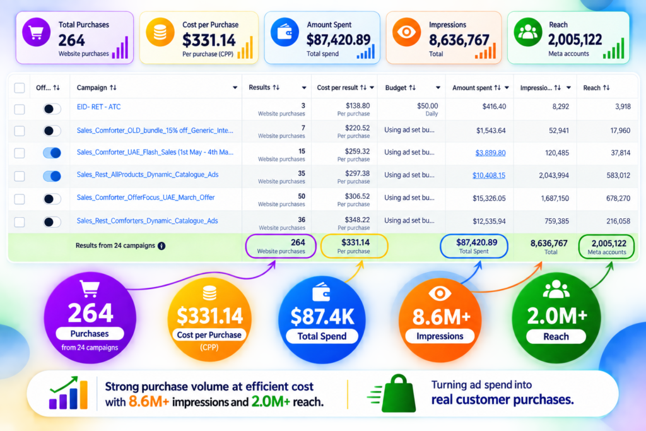The width and height of the screenshot is (646, 431).
Task: Click the growth bar chart icon in bottom banner
Action: [68, 393]
